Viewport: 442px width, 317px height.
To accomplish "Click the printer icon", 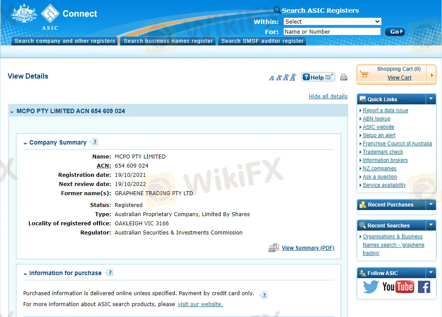I will point(344,78).
